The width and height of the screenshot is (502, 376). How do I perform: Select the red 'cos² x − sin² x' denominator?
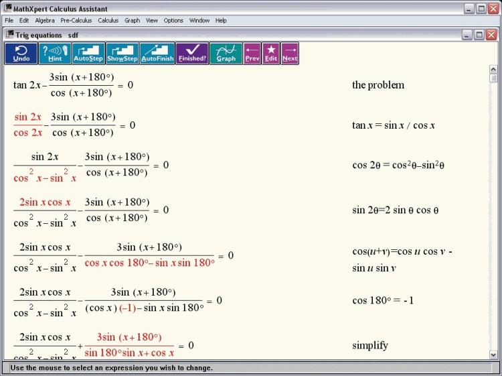45,176
